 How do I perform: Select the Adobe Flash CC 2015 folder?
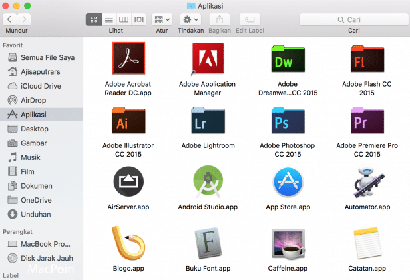coord(367,59)
